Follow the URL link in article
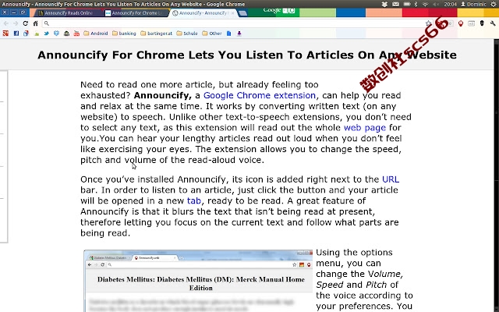 391,179
